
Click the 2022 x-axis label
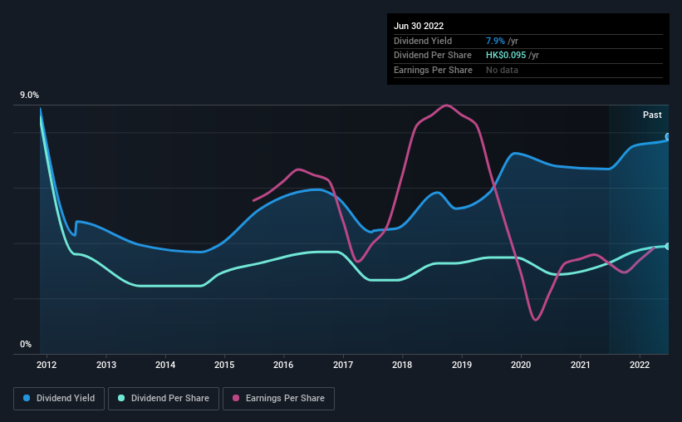[x=640, y=365]
